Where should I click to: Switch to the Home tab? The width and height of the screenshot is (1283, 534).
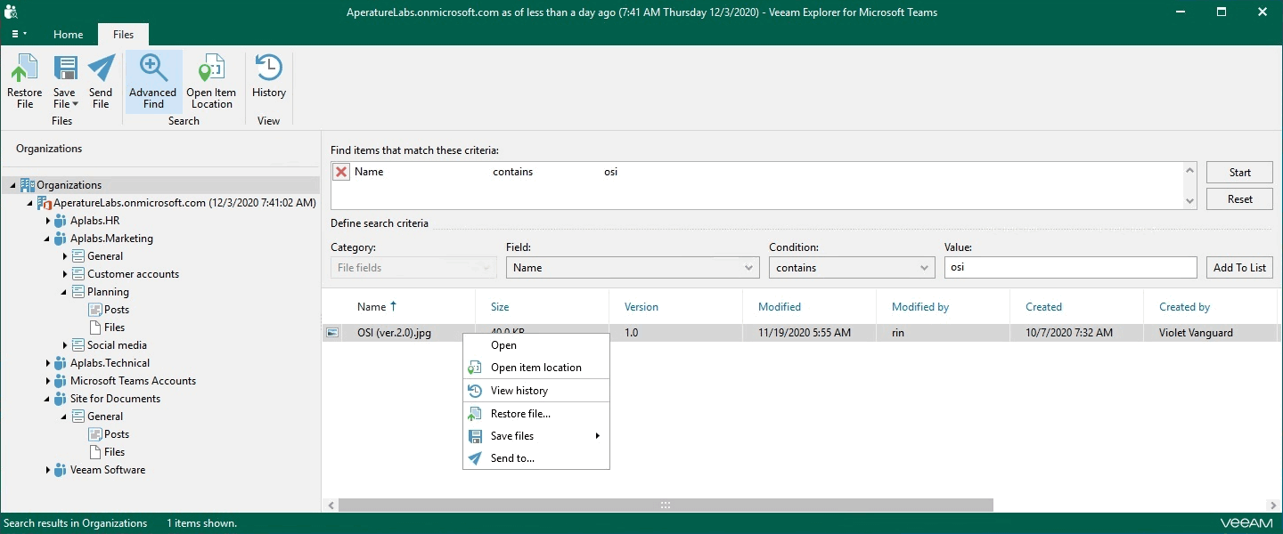[69, 35]
